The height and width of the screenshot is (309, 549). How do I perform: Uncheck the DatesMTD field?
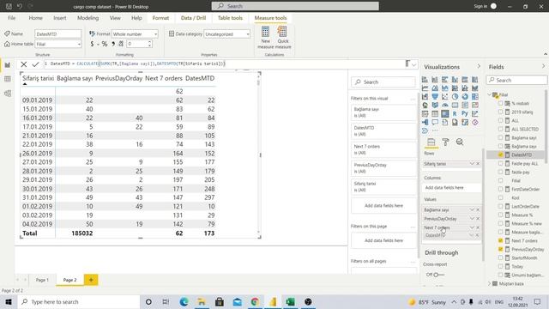500,154
